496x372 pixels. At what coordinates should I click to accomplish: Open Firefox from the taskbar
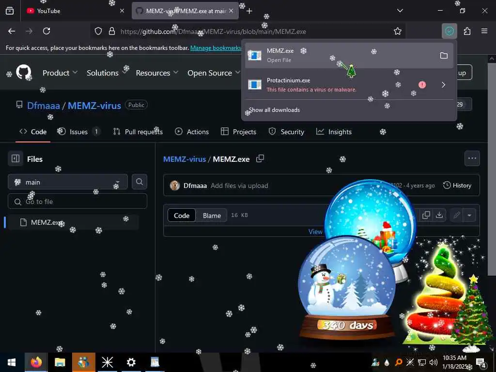tap(36, 362)
